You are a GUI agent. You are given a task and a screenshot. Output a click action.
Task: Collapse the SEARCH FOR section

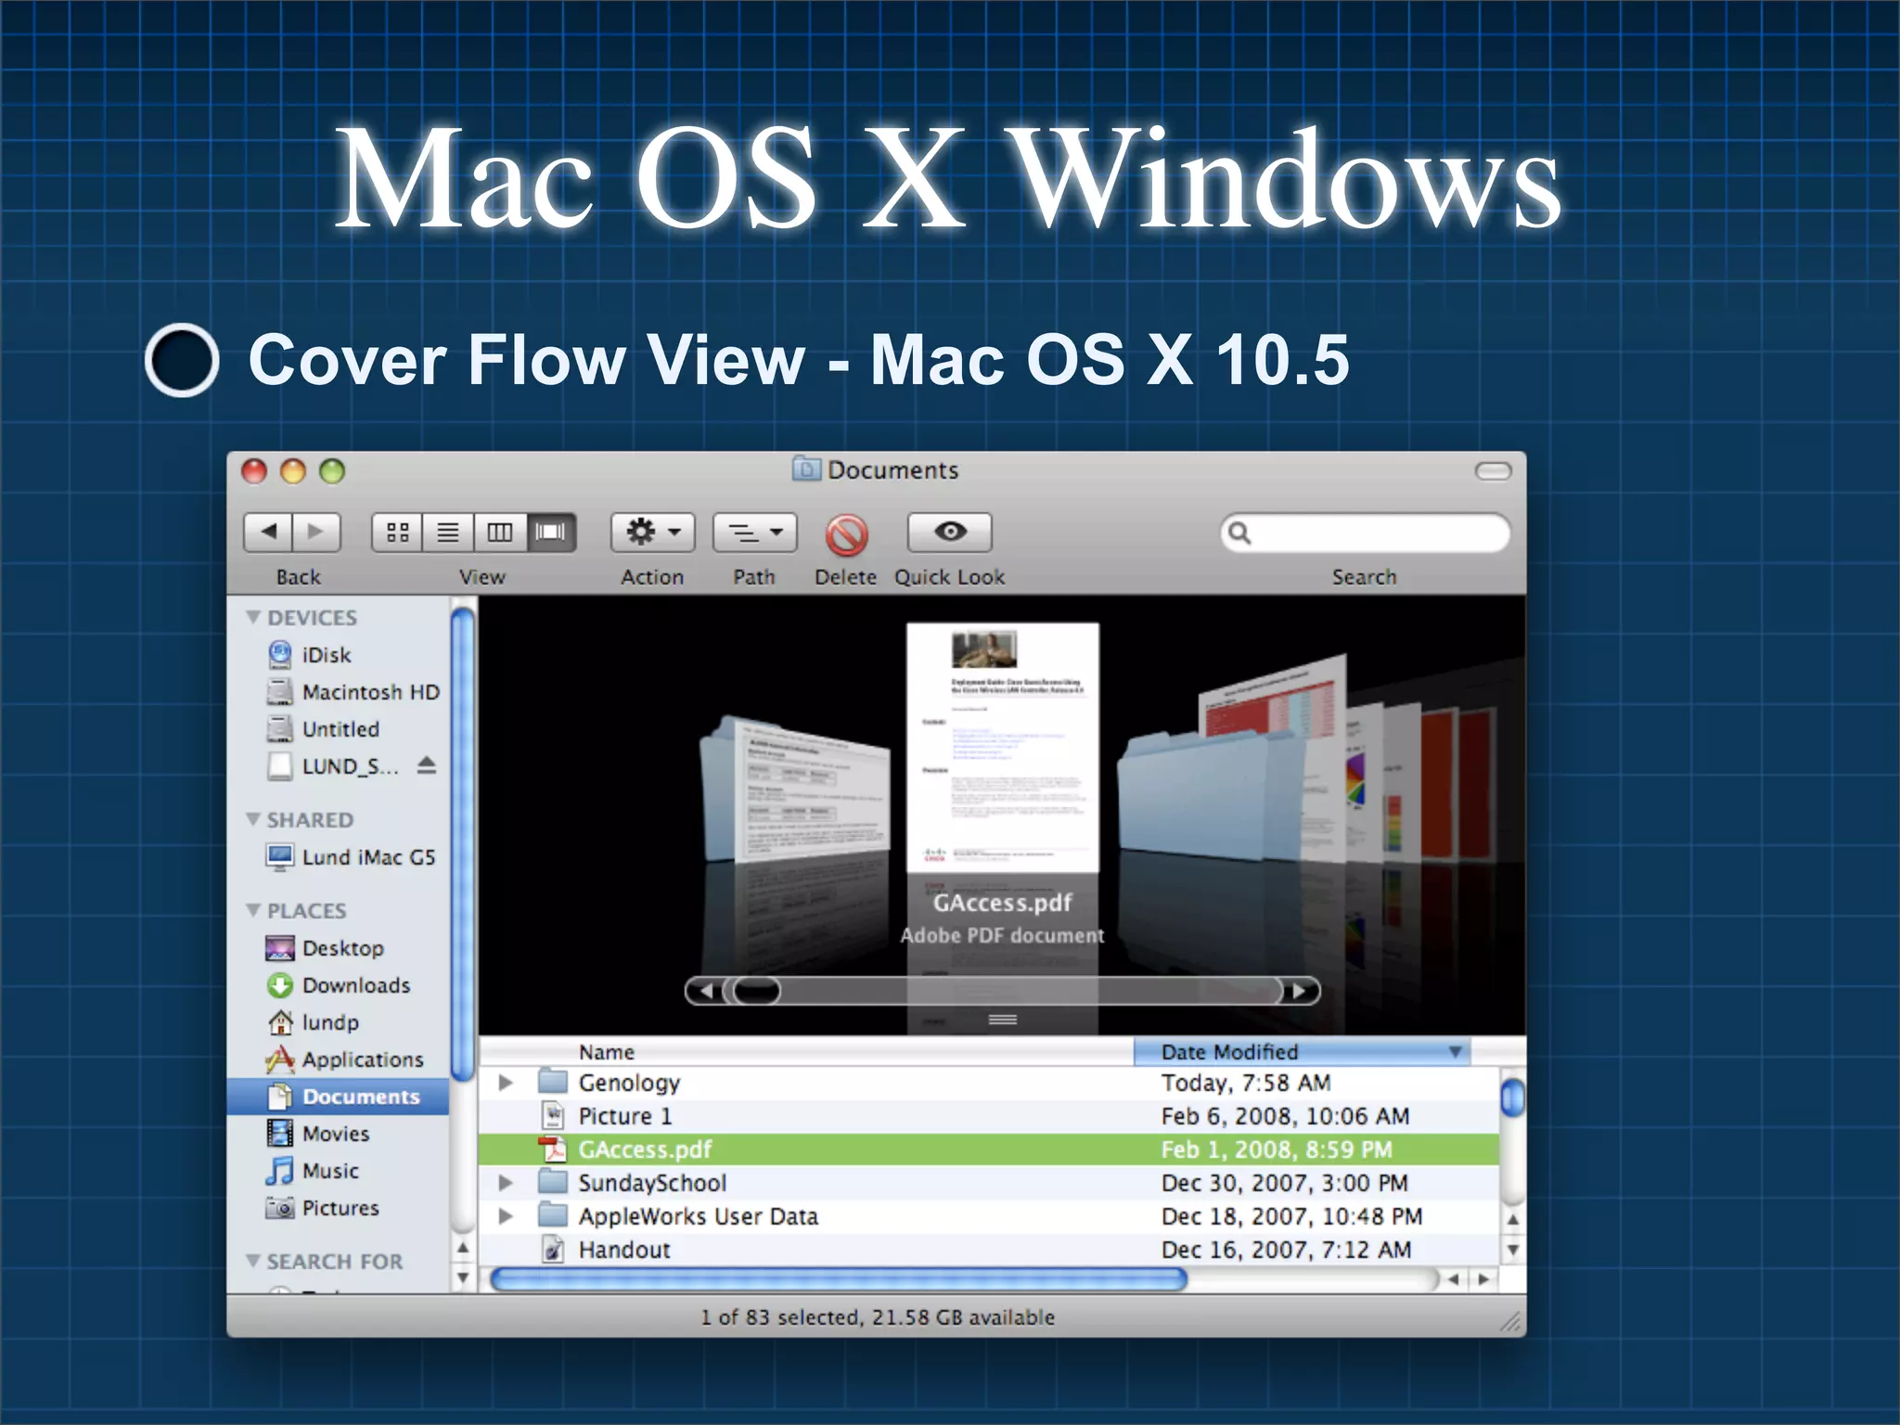coord(252,1261)
